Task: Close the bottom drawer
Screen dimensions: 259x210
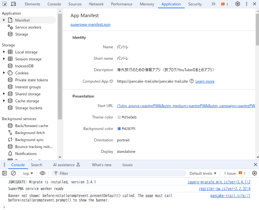Action: click(x=256, y=165)
